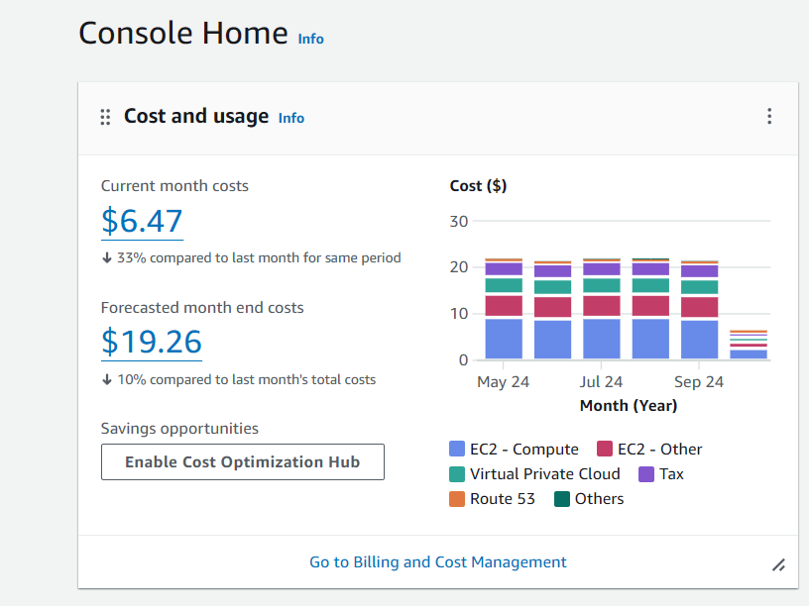
Task: Click the 'Forecasted month end costs' label
Action: pos(202,308)
